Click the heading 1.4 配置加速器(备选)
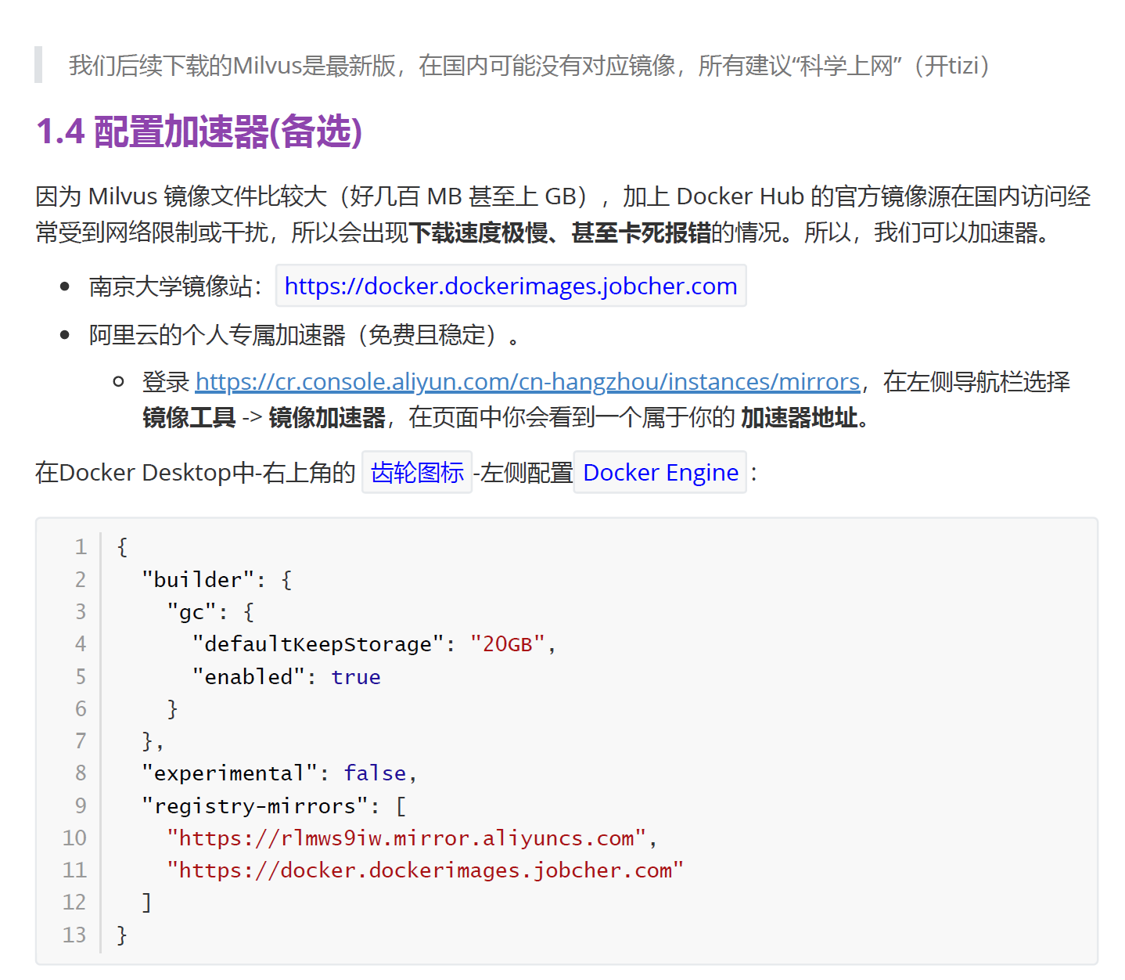This screenshot has width=1125, height=980. 199,131
